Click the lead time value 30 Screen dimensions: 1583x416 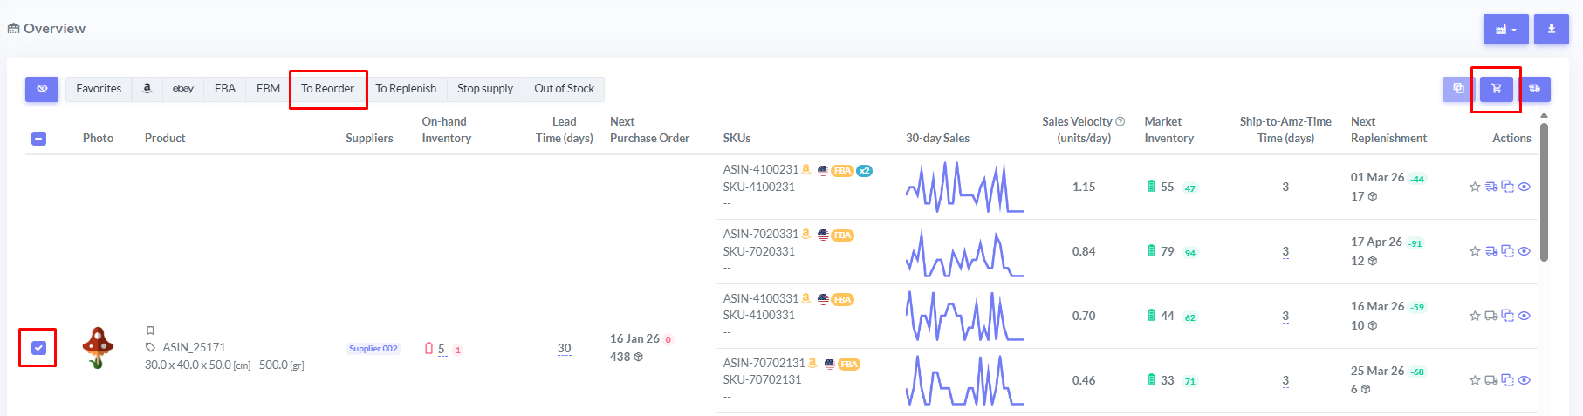(x=564, y=349)
